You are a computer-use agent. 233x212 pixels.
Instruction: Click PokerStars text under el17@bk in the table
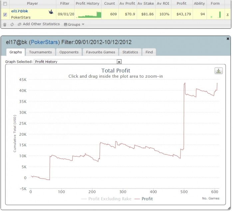[x=21, y=17]
